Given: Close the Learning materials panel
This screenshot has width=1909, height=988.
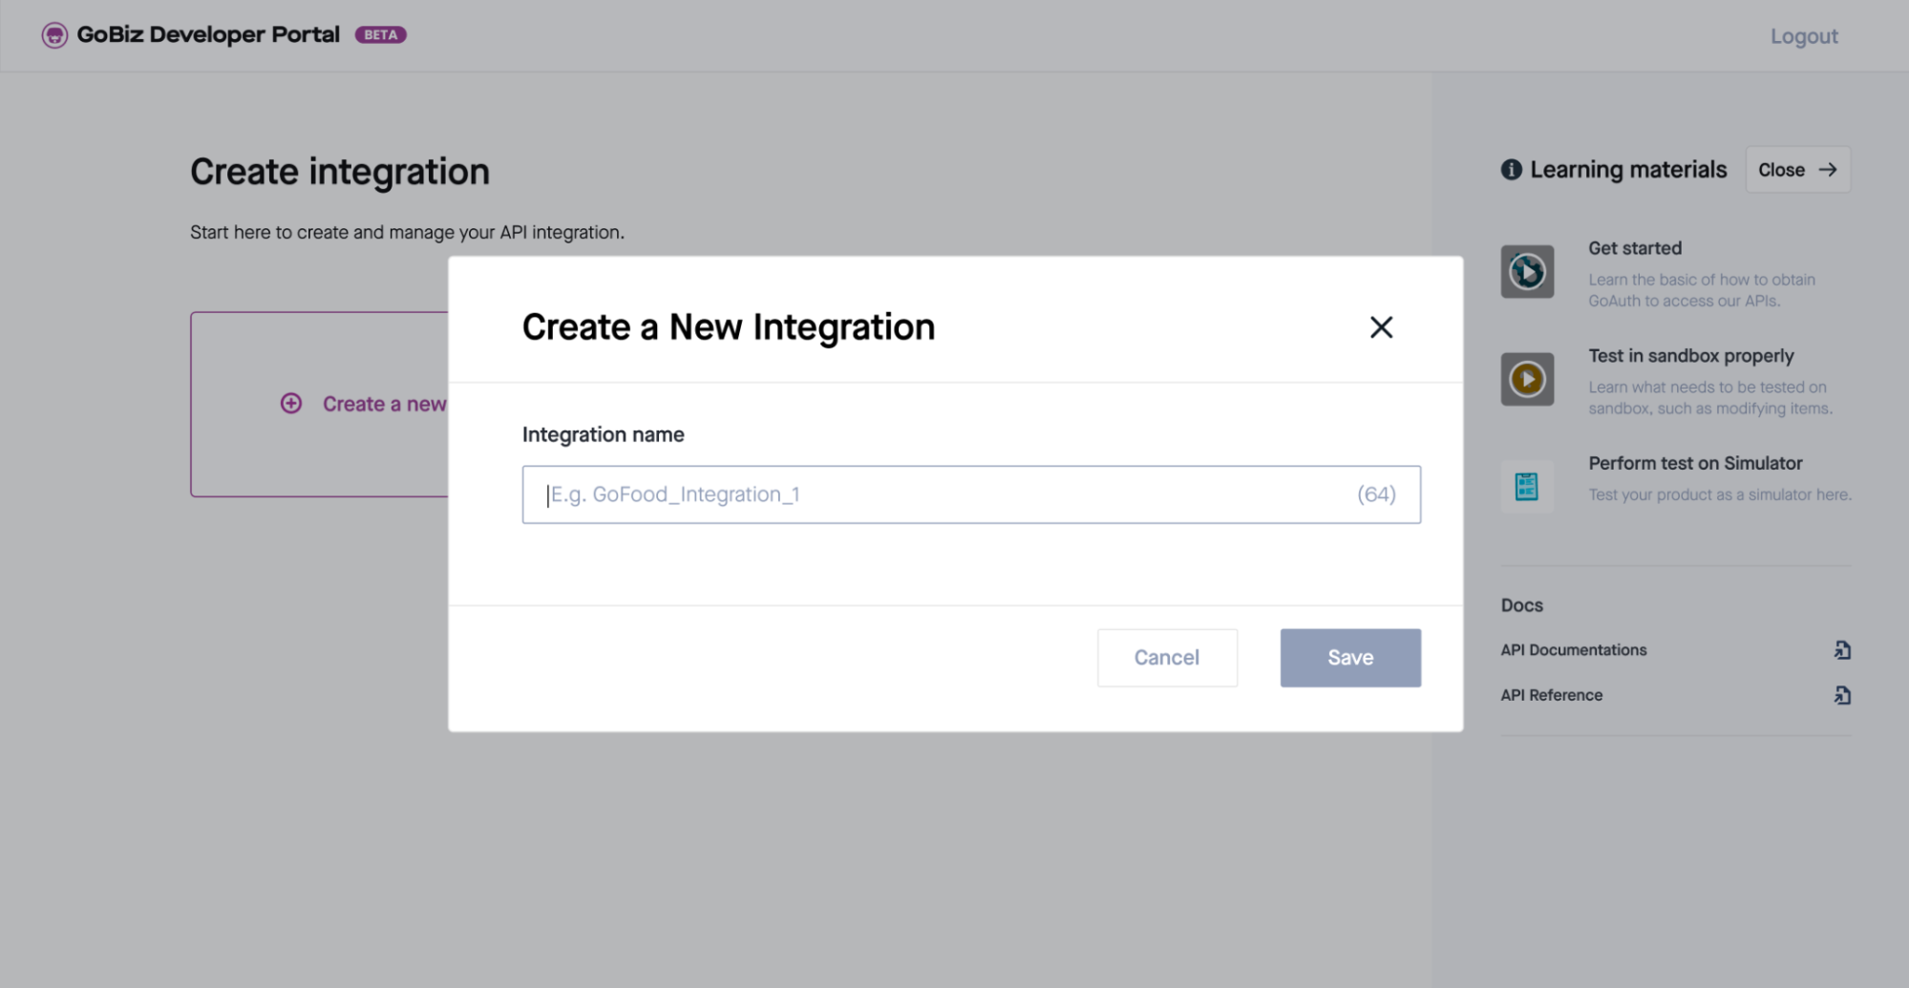Looking at the screenshot, I should click(x=1797, y=170).
